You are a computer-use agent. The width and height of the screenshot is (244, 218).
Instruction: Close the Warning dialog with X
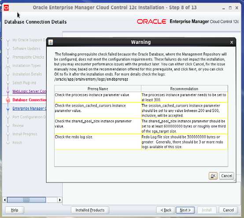(x=232, y=42)
